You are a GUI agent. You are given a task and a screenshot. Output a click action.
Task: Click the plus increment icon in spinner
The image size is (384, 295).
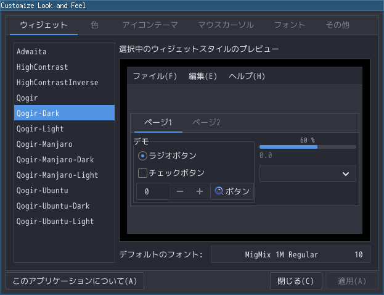point(200,191)
